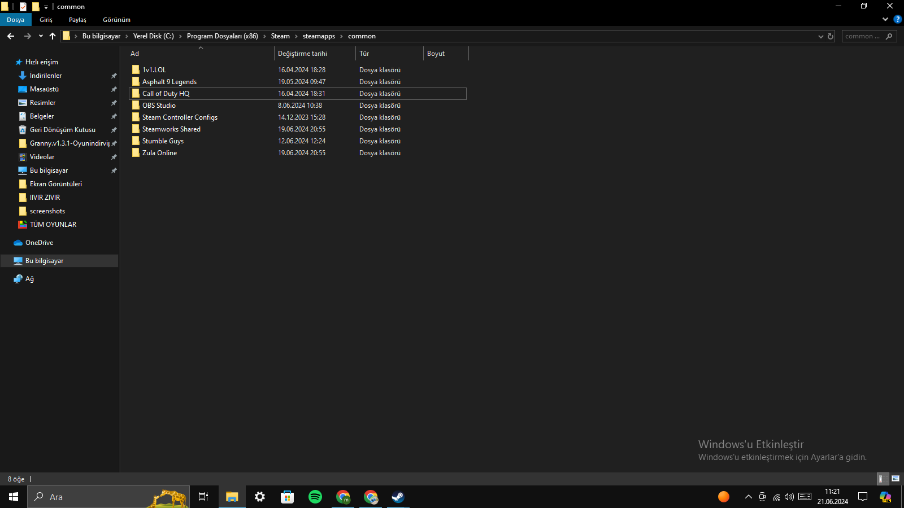The width and height of the screenshot is (904, 508).
Task: Refresh the common folder view
Action: [x=831, y=36]
